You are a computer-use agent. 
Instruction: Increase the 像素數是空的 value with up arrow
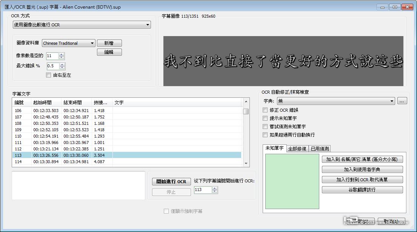[x=62, y=54]
